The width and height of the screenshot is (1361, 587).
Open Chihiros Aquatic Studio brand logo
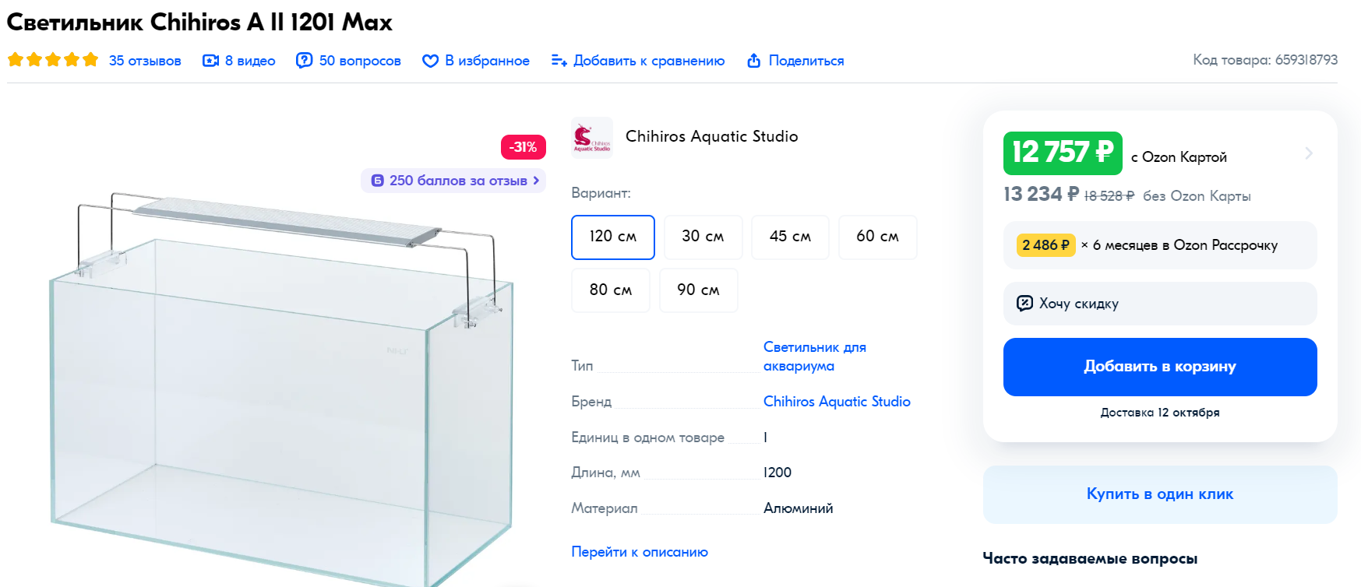[592, 138]
